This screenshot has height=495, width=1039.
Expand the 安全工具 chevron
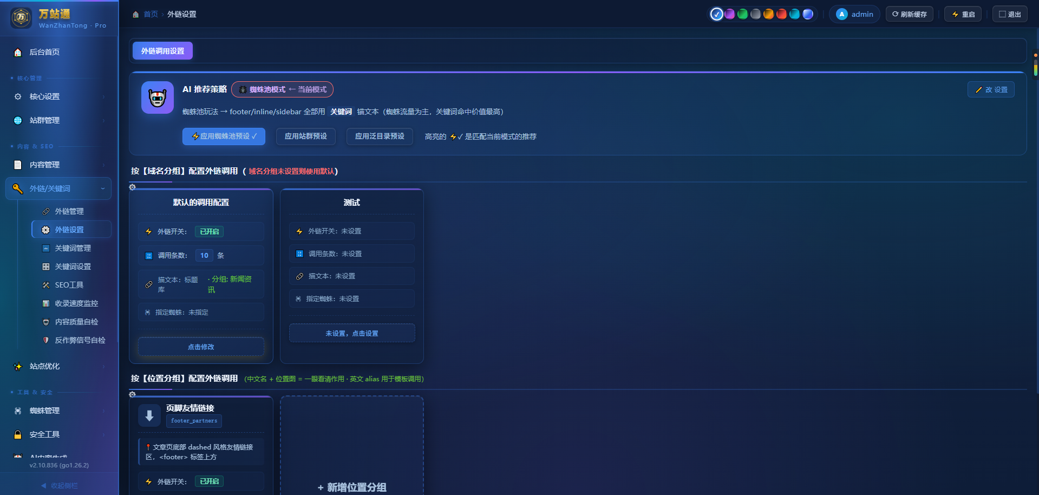(103, 434)
